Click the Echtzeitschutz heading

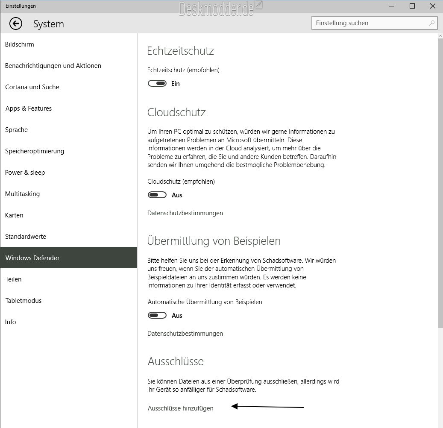click(x=181, y=51)
